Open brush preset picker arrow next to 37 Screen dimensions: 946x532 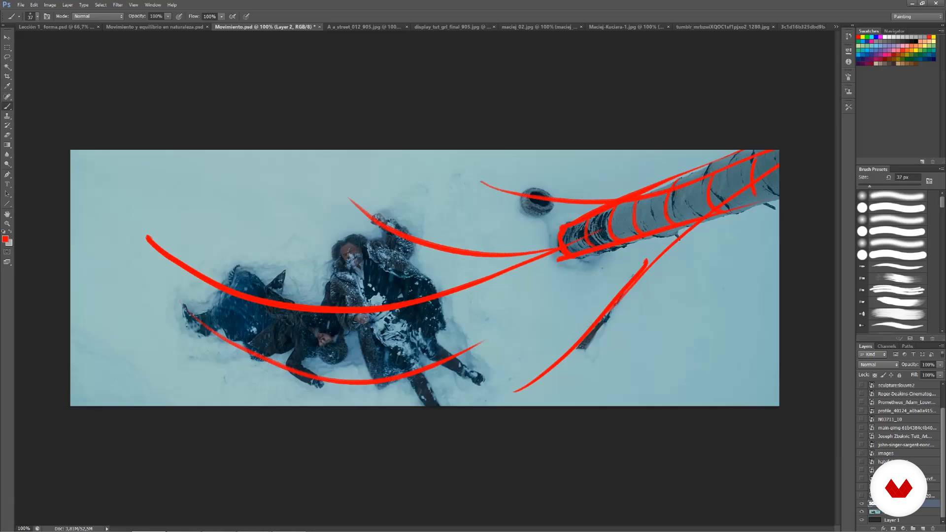click(37, 16)
